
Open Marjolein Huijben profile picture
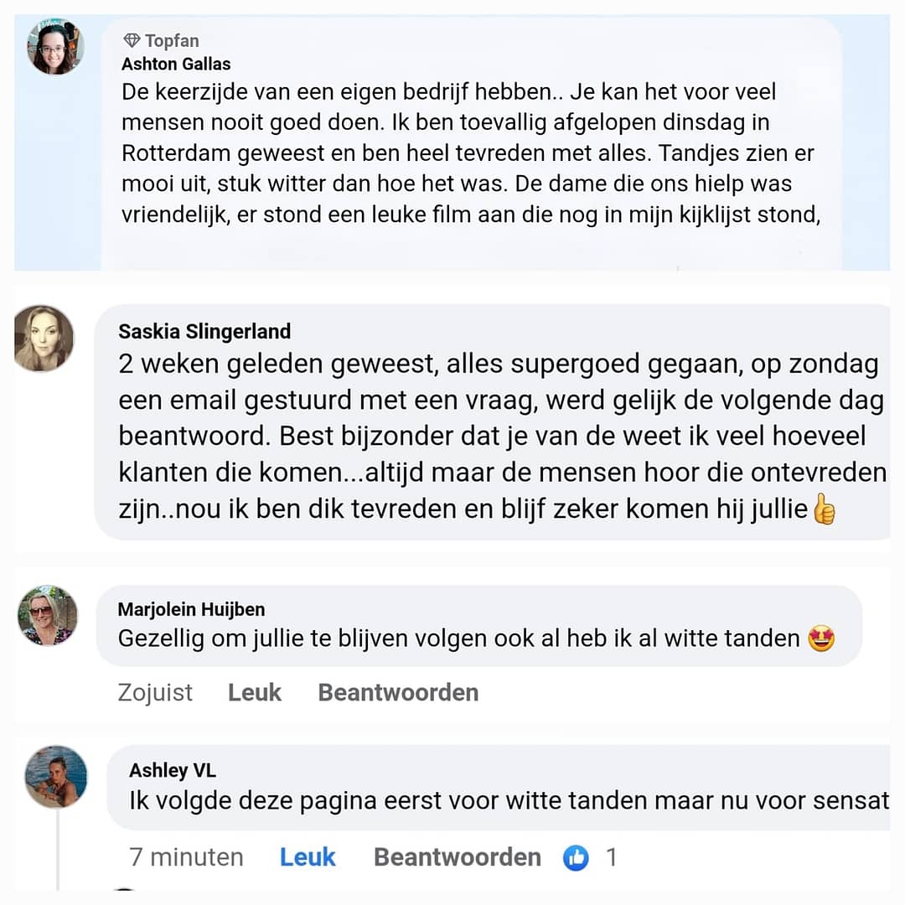tap(47, 615)
